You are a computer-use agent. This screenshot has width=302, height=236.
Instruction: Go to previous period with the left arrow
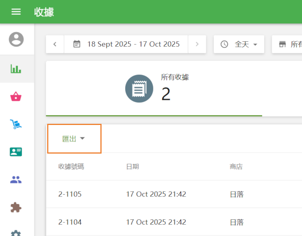point(55,44)
